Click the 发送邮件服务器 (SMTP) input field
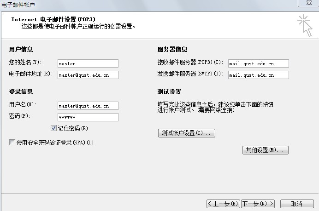Screen dimensions: 319x211 tap(258, 74)
